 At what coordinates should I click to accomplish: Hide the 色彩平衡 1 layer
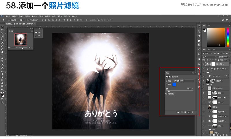pos(204,112)
